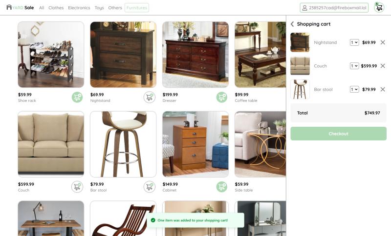This screenshot has width=391, height=236.
Task: Open the Bar stool quantity dropdown
Action: 354,89
